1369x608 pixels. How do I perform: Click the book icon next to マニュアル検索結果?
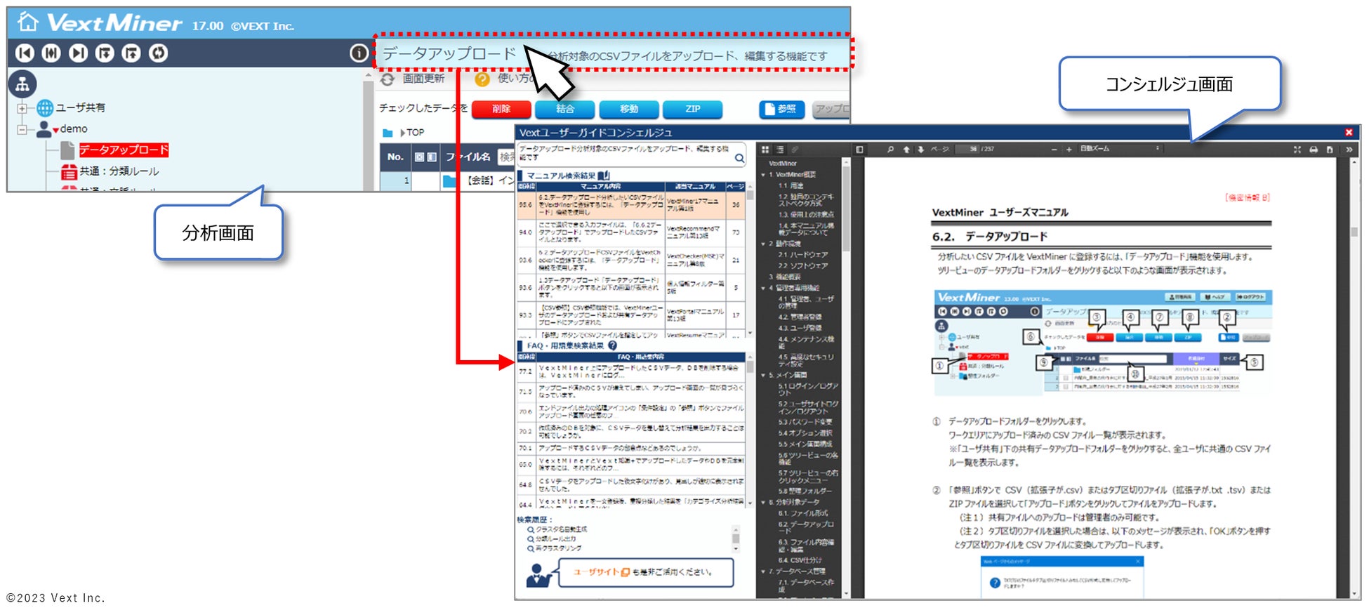tap(604, 176)
